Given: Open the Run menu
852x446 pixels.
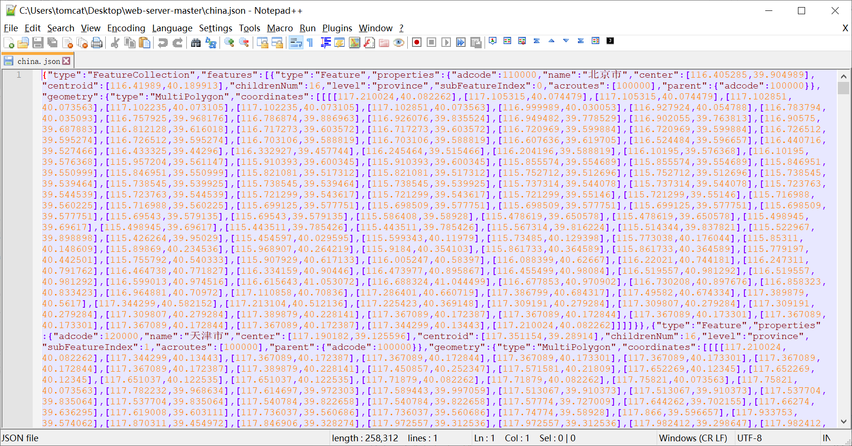Looking at the screenshot, I should [308, 28].
